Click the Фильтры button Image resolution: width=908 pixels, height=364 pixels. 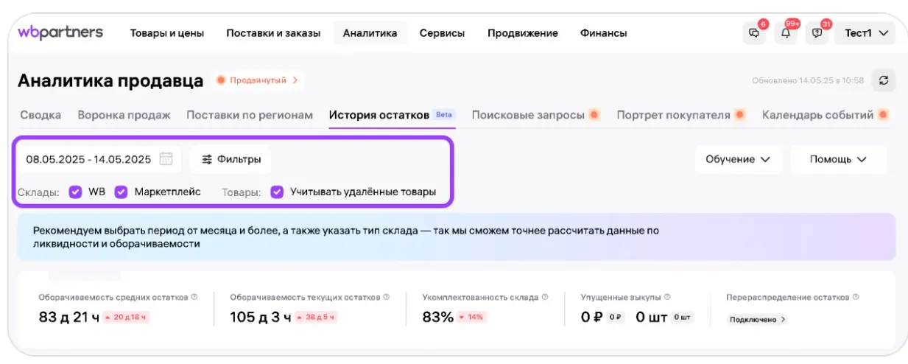230,159
